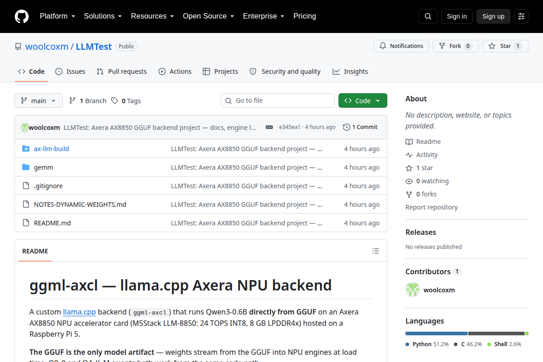The image size is (543, 362).
Task: Switch to the Pull requests tab
Action: [122, 71]
